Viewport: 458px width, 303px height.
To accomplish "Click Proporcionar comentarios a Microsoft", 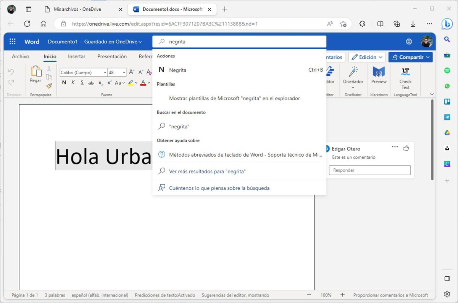I will [x=390, y=295].
